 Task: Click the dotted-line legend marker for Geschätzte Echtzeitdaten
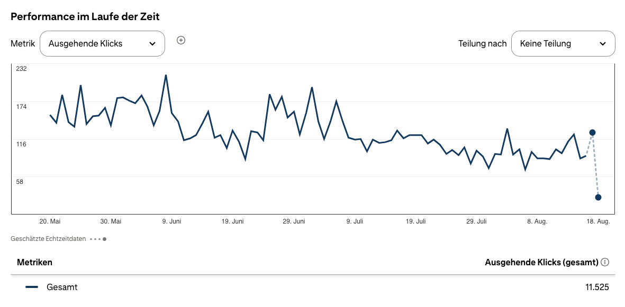click(x=98, y=239)
